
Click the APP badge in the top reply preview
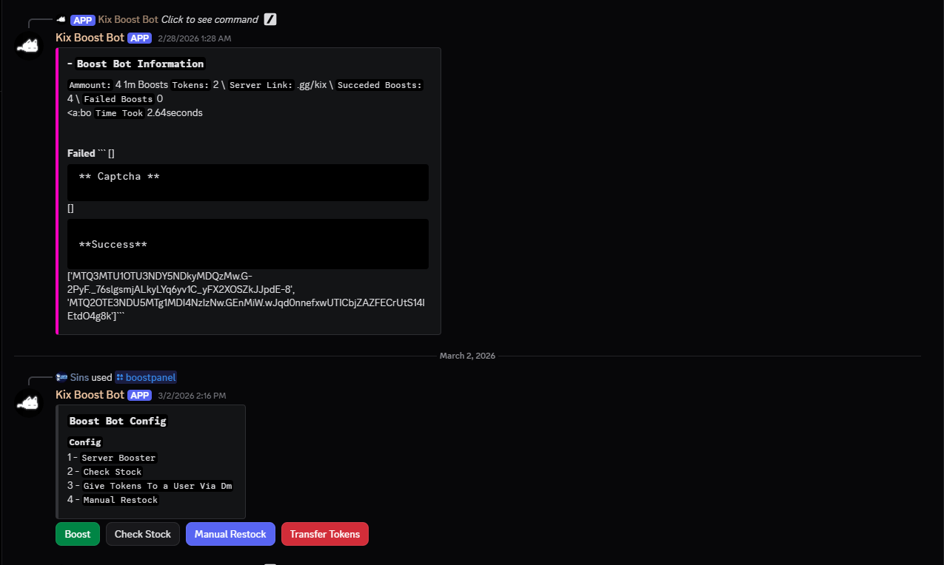(x=83, y=19)
